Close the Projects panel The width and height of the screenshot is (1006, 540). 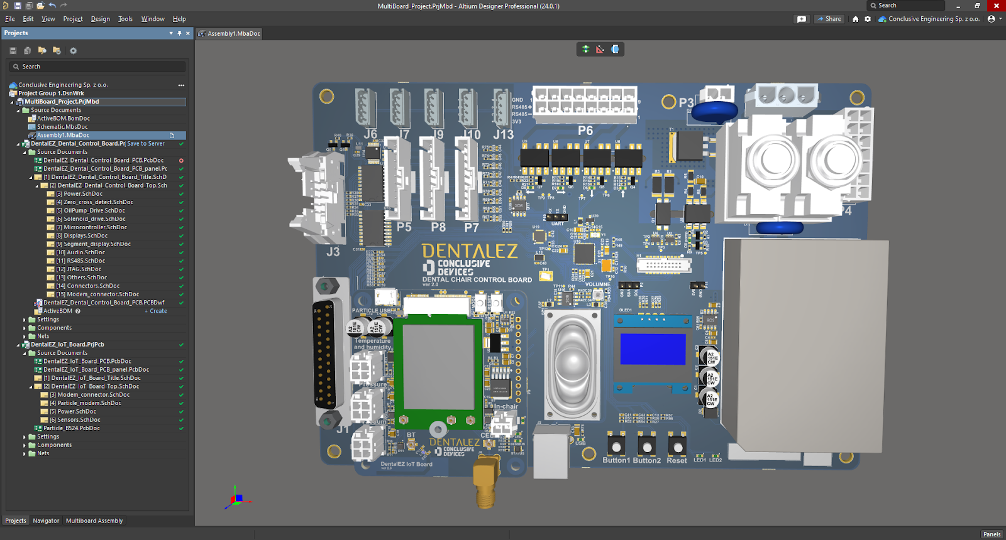(x=187, y=33)
